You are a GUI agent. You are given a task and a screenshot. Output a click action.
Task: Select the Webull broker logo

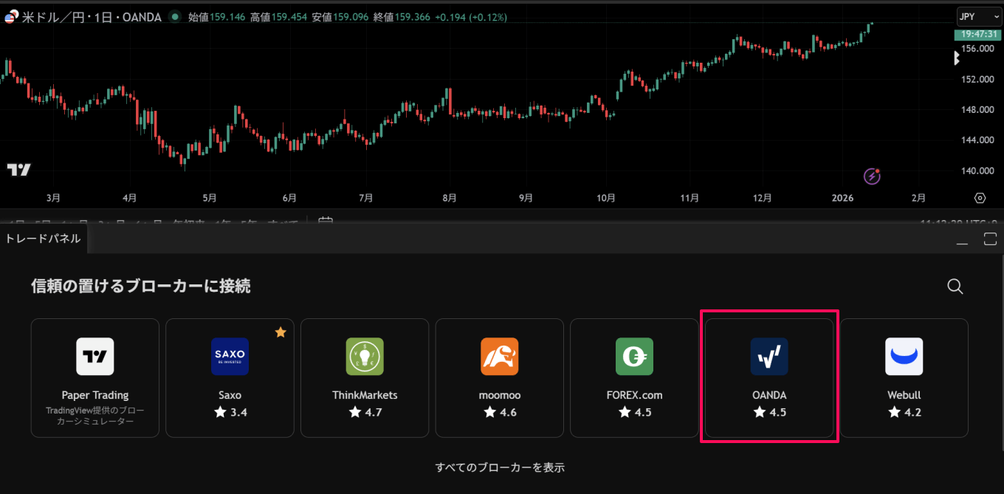coord(904,357)
